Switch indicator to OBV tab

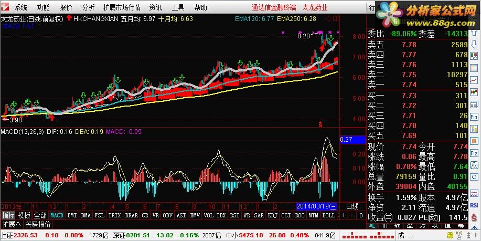(x=167, y=215)
